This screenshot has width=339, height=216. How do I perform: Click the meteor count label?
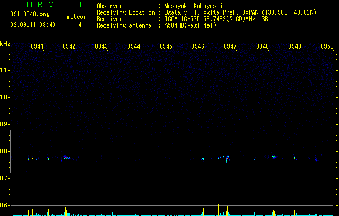[x=77, y=17]
